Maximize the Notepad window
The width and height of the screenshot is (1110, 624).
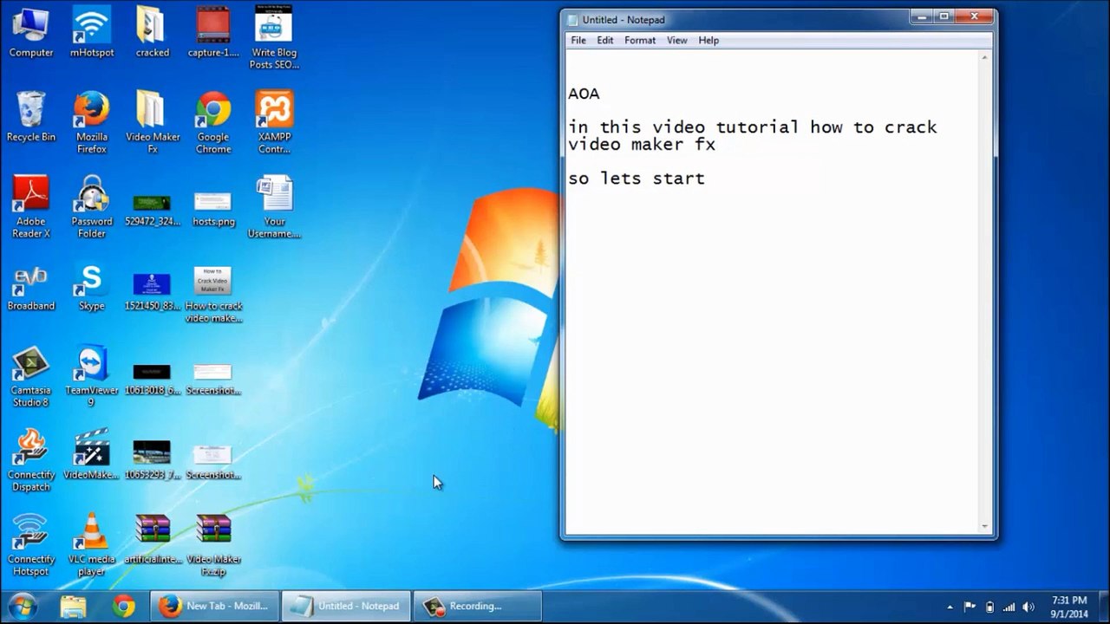click(944, 16)
